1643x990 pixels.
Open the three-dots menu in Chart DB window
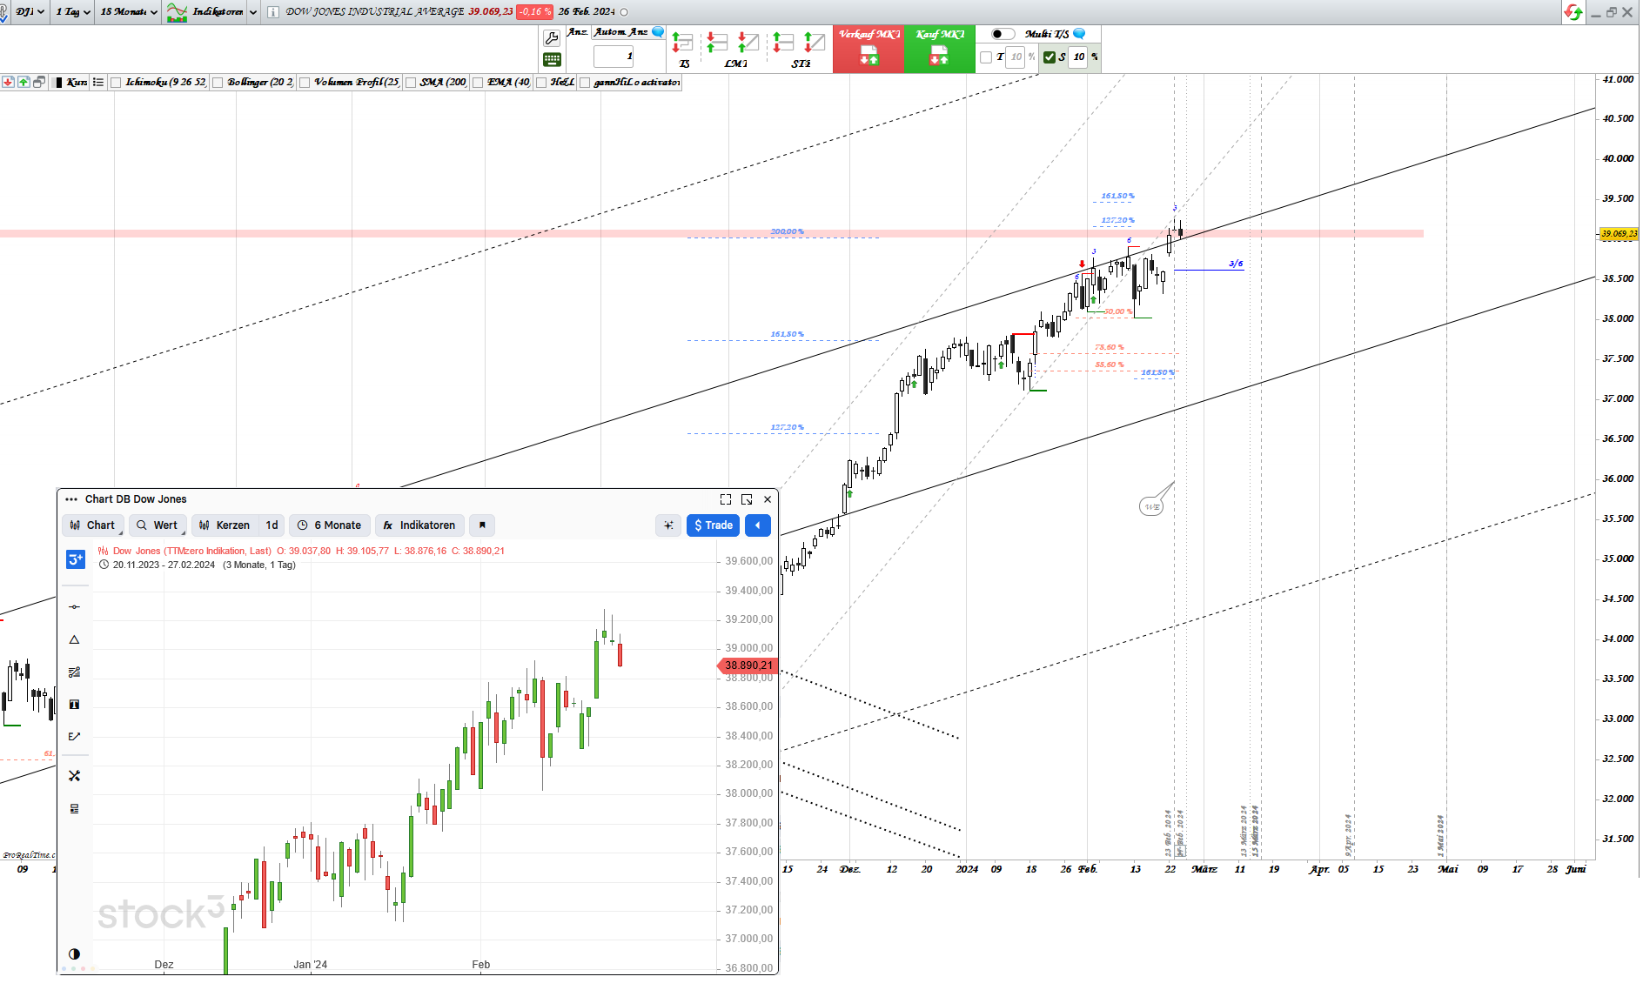point(71,499)
